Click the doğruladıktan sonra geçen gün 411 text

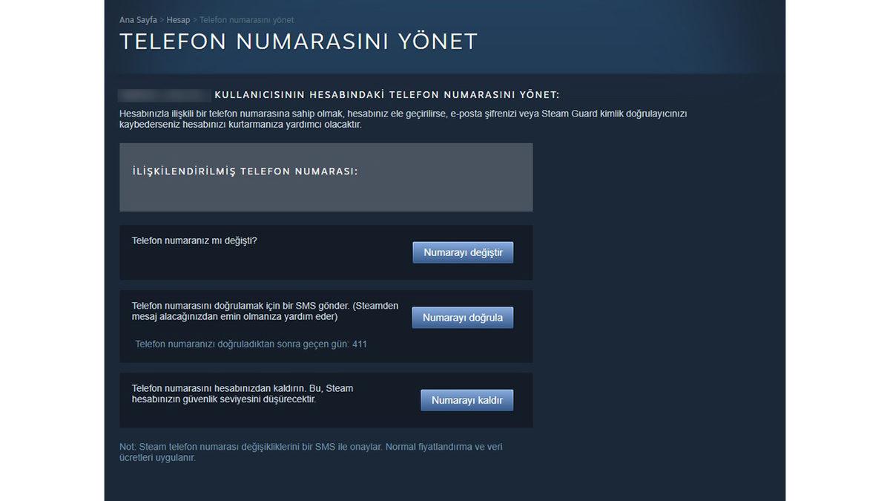coord(251,344)
